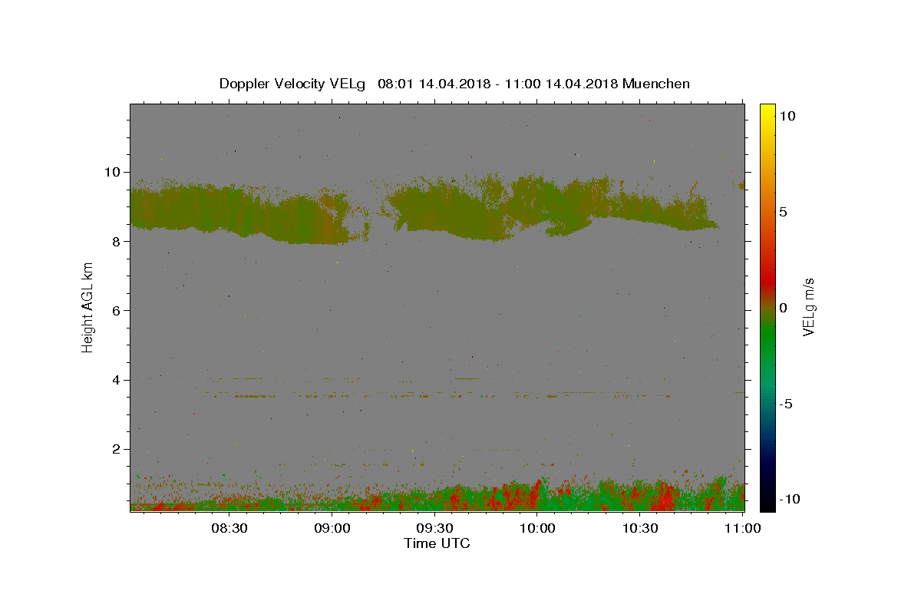
Task: Select the 'Height AGL km' axis title
Action: 88,308
